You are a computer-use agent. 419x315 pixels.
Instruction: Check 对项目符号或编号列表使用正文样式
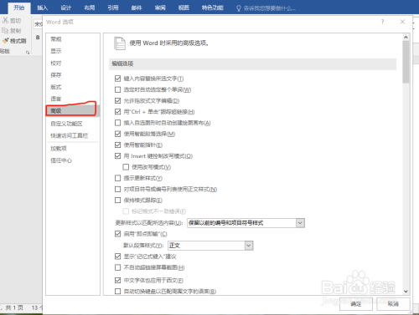[x=118, y=189]
